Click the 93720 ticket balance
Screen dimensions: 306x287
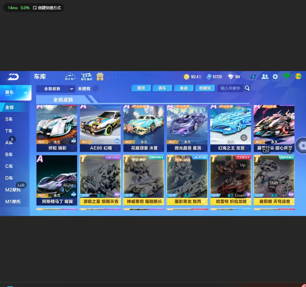click(x=217, y=77)
